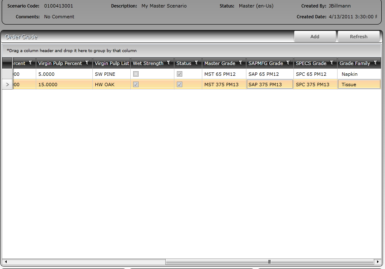Open Master Grade column filter icon
The image size is (385, 269).
pyautogui.click(x=241, y=63)
